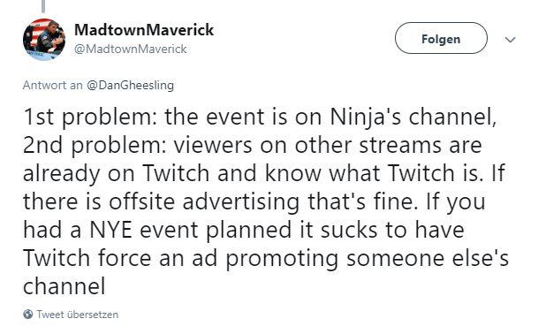
Task: Click the tweet line starting "1st problem"
Action: [x=260, y=118]
